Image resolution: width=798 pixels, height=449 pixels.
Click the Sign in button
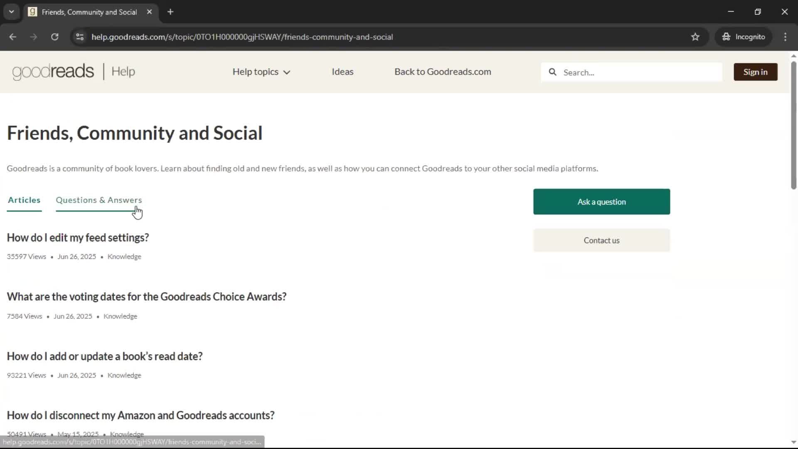[x=755, y=72]
